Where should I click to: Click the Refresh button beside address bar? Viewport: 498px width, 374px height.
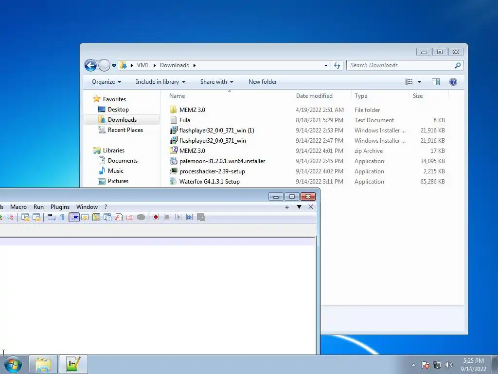tap(337, 66)
